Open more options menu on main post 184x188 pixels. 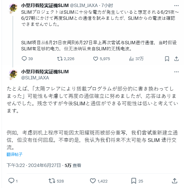pos(176,72)
